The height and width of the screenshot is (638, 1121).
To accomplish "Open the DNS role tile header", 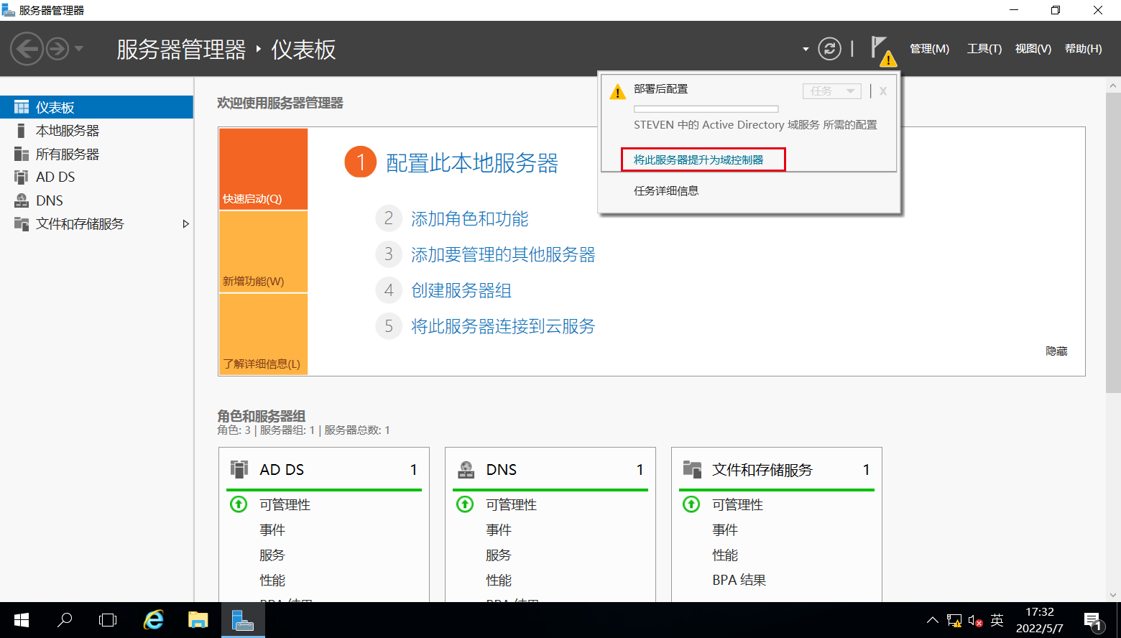I will tap(550, 469).
